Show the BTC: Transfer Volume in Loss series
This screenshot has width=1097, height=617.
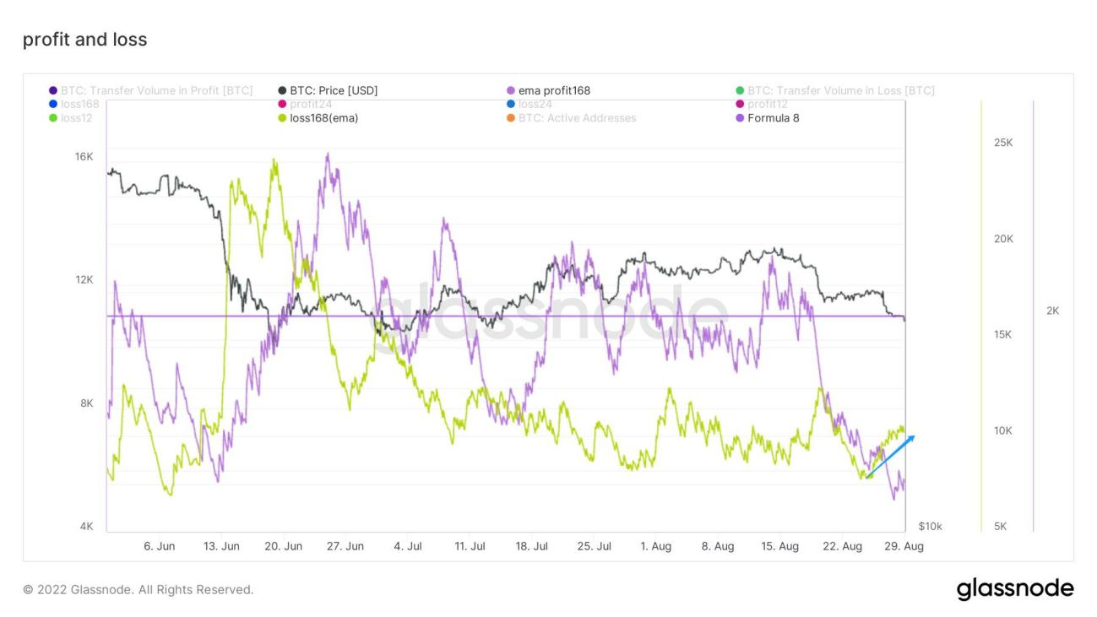[x=840, y=90]
